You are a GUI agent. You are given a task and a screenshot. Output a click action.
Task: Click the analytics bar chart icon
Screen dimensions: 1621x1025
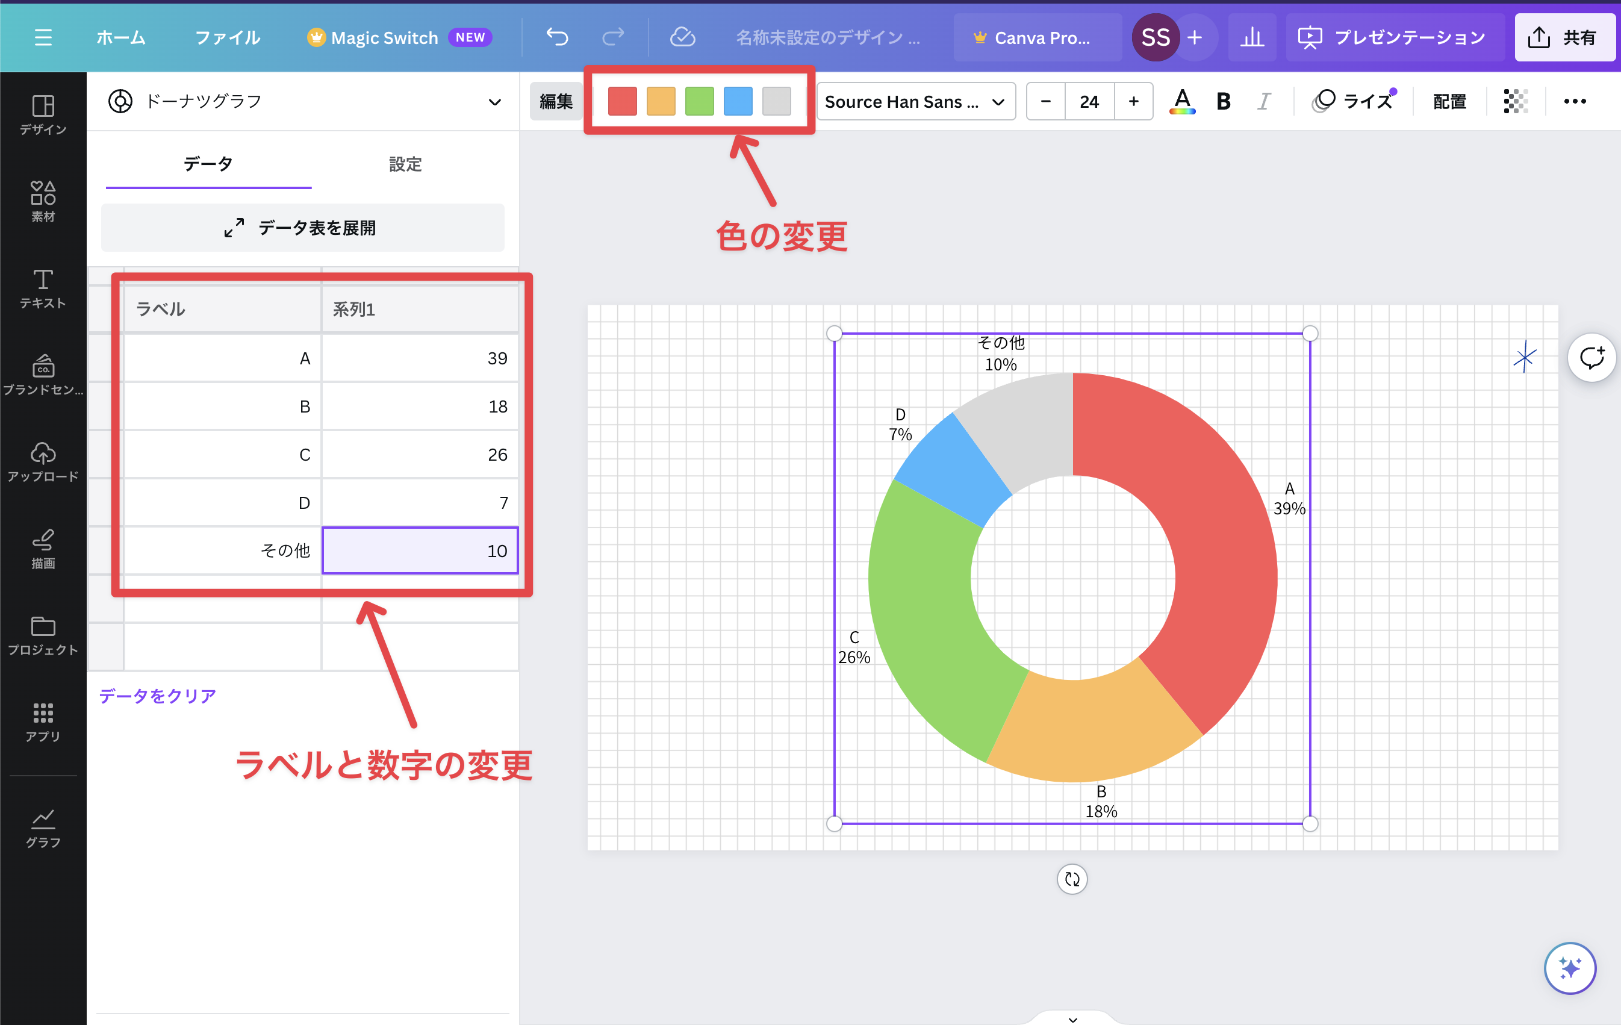point(1251,37)
